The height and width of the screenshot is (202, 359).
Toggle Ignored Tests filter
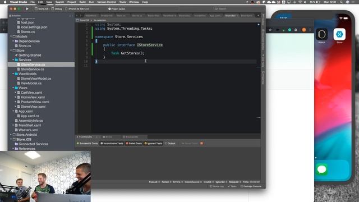(153, 144)
